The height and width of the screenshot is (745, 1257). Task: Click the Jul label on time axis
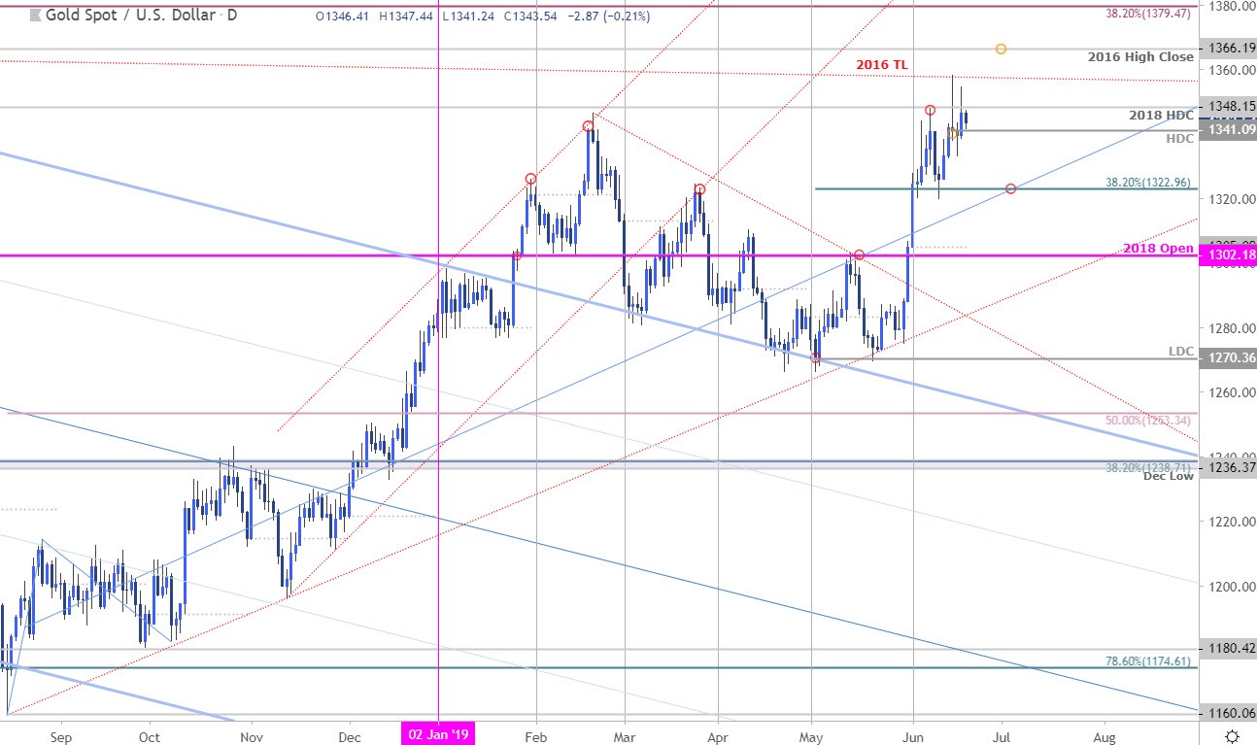(x=1003, y=736)
